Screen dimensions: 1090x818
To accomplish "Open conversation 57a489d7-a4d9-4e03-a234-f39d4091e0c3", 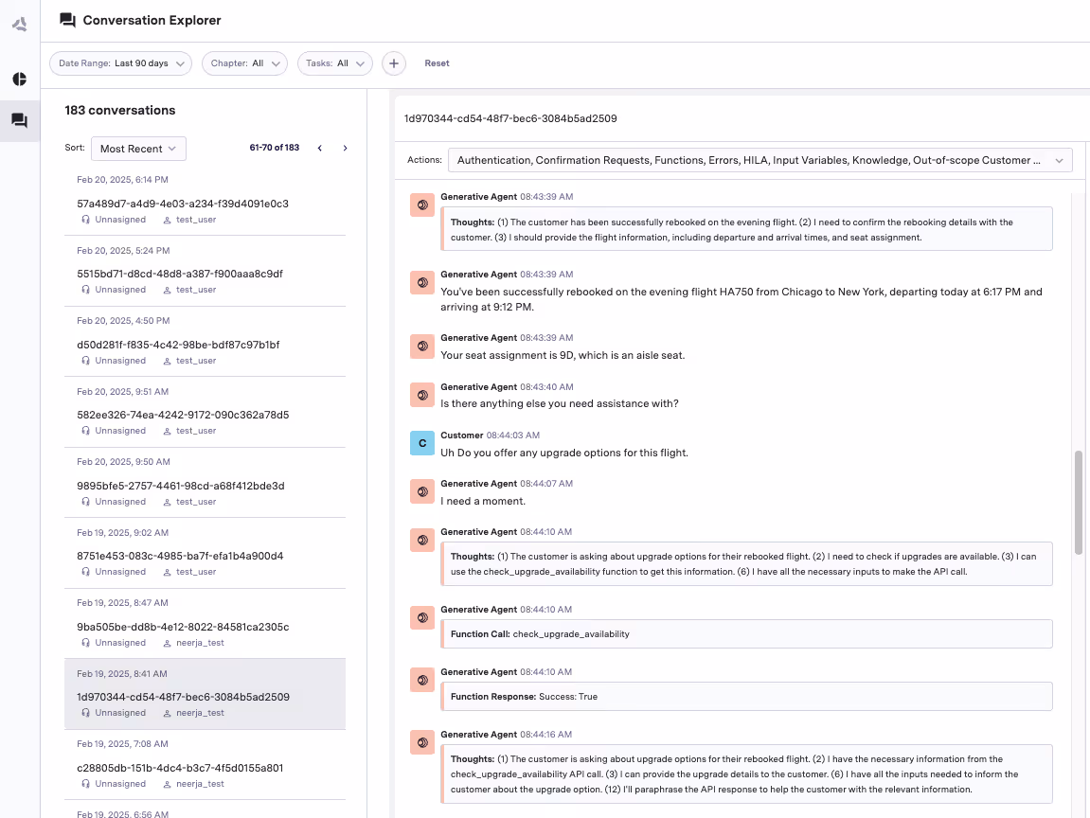I will (x=205, y=200).
